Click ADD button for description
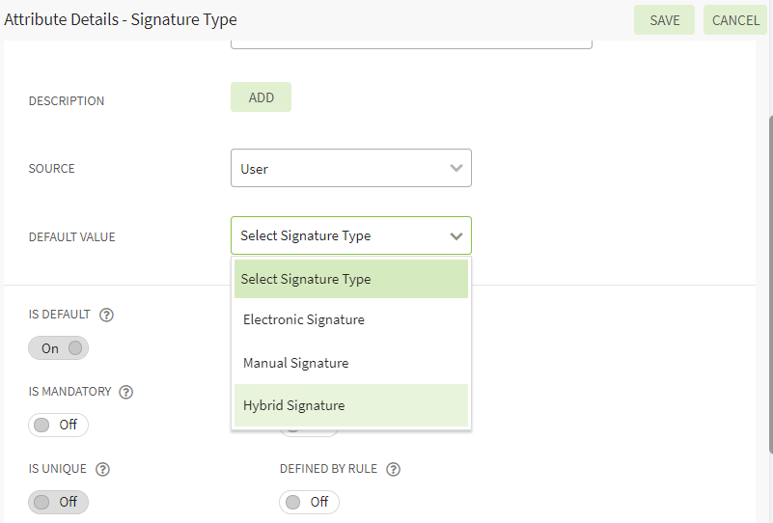This screenshot has height=523, width=773. tap(261, 97)
